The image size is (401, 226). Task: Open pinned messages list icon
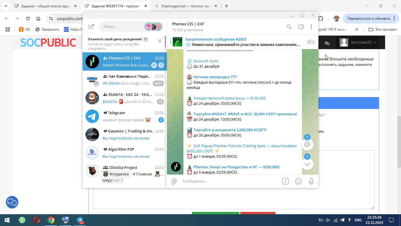click(x=311, y=42)
